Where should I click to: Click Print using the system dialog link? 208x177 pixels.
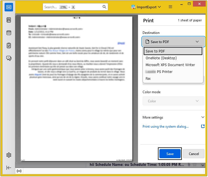(x=166, y=127)
